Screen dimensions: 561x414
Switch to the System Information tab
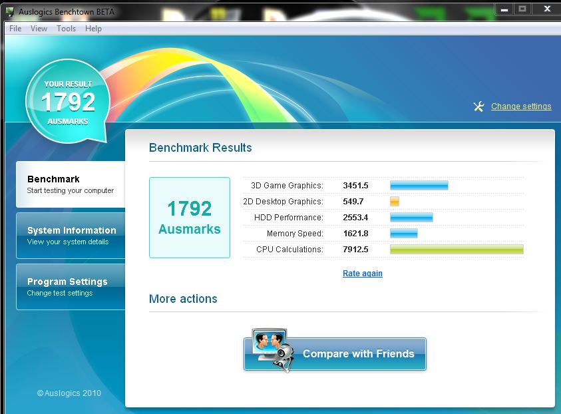click(71, 236)
